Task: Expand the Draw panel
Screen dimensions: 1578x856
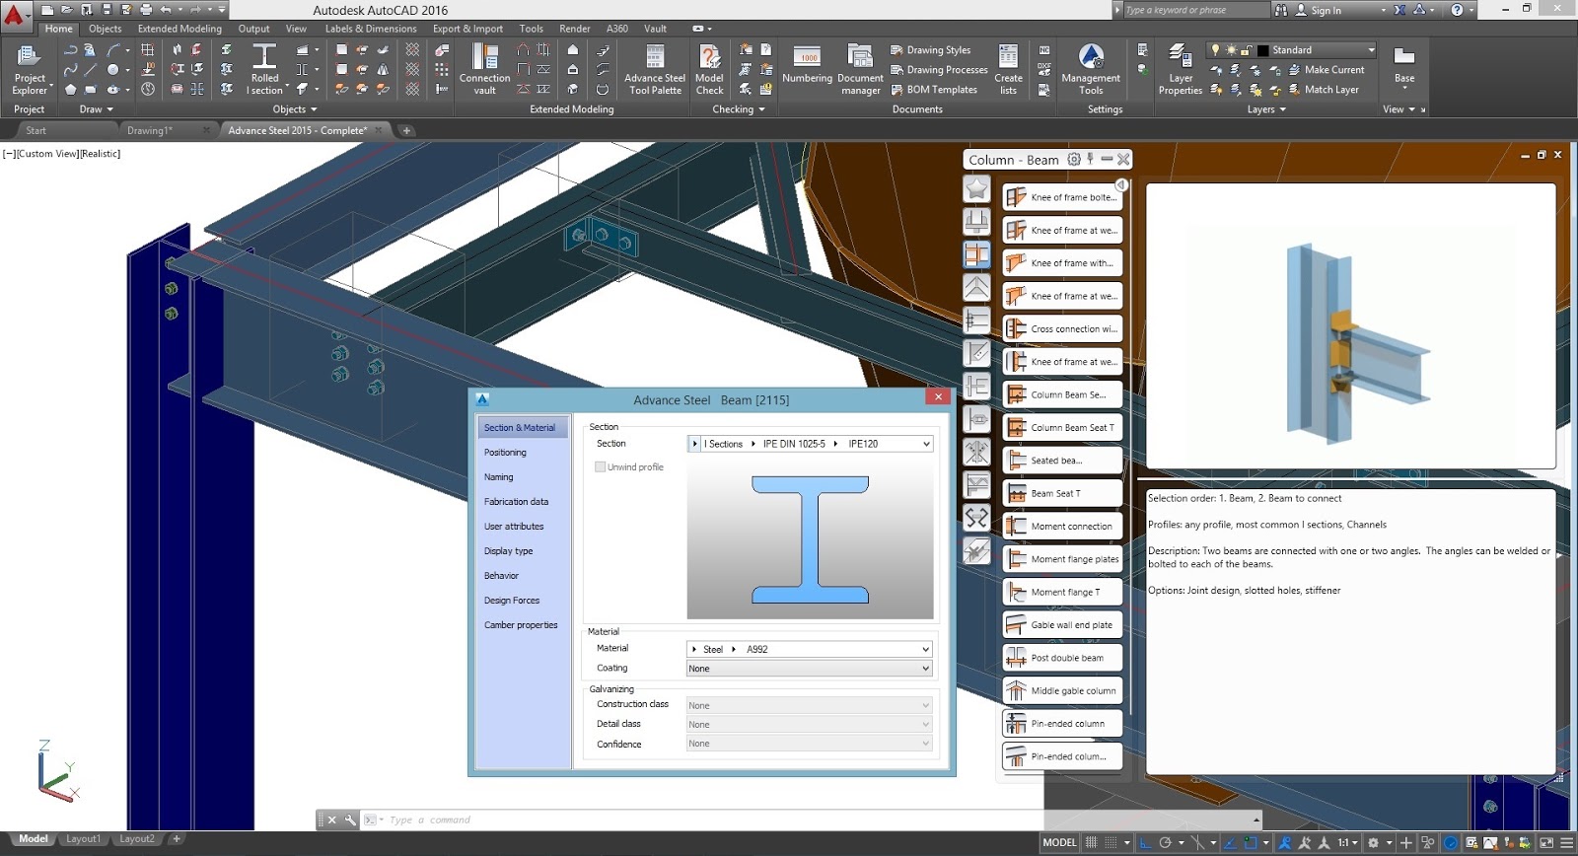Action: pyautogui.click(x=96, y=109)
